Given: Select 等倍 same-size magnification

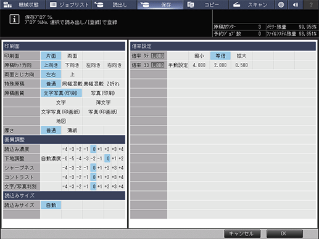Looking at the screenshot, I should pos(220,56).
